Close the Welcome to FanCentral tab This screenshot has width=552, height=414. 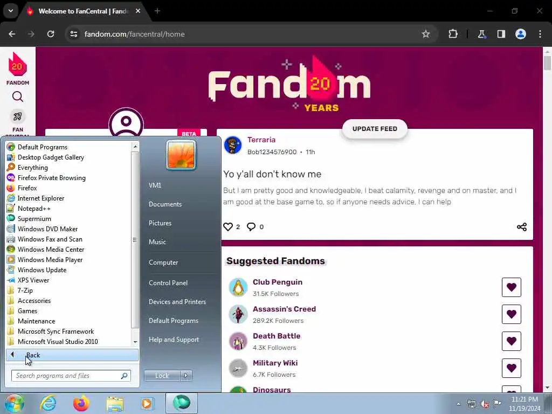tap(138, 11)
